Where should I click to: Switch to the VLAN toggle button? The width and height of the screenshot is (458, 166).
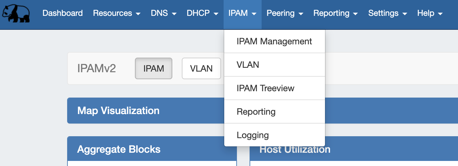[201, 68]
